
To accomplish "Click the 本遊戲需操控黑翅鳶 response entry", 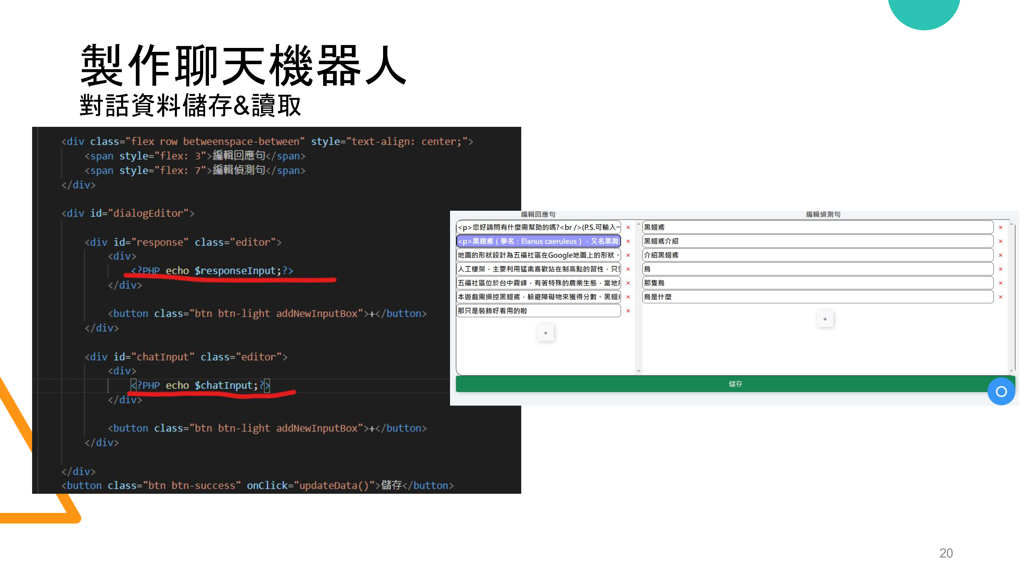I will tap(538, 297).
